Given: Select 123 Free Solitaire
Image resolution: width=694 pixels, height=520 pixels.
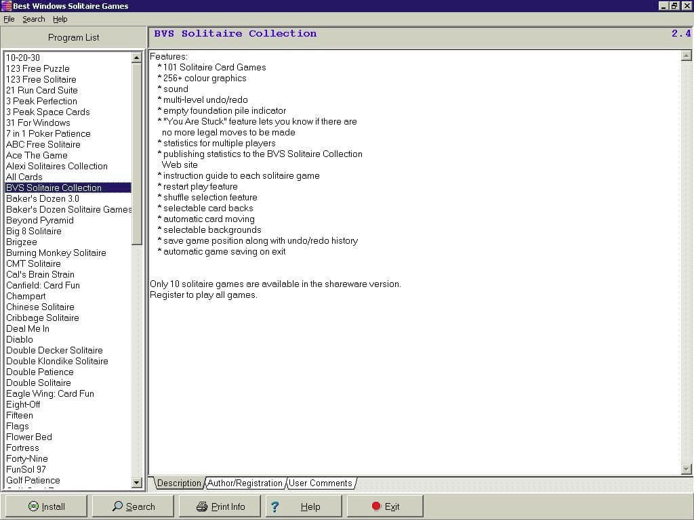Looking at the screenshot, I should point(68,79).
